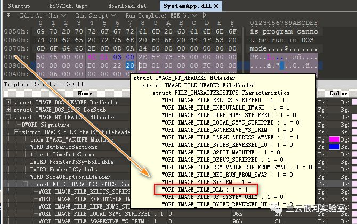357x224 pixels.
Task: Click the run template play arrow icon
Action: pyautogui.click(x=204, y=15)
